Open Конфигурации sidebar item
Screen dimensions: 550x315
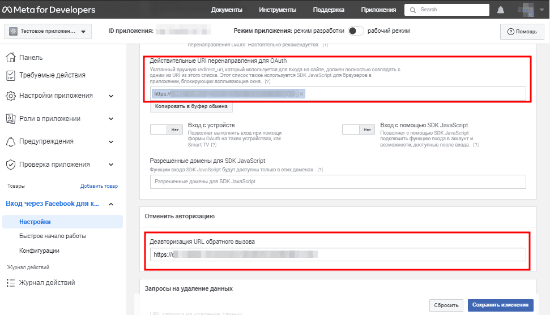point(39,251)
